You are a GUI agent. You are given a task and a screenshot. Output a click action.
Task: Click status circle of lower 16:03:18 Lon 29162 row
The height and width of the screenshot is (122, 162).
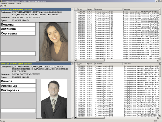(x=76, y=93)
